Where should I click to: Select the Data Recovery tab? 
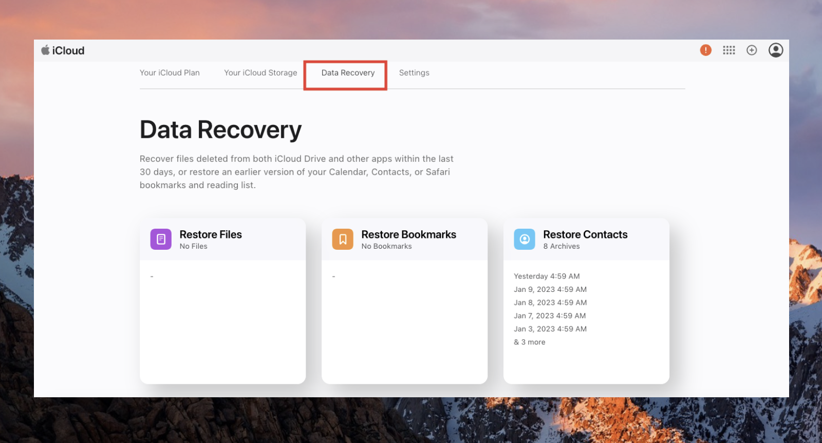click(x=348, y=73)
